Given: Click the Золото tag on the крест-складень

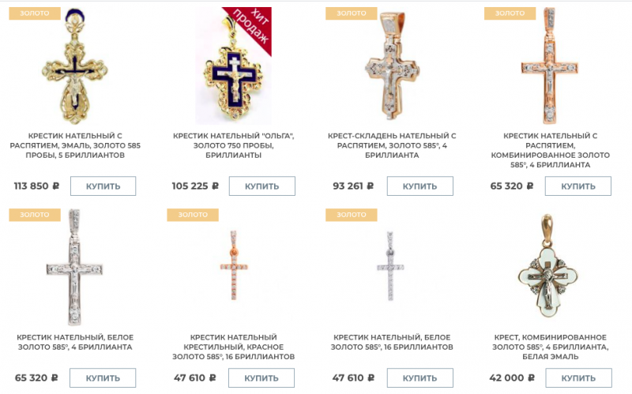Looking at the screenshot, I should pyautogui.click(x=351, y=13).
